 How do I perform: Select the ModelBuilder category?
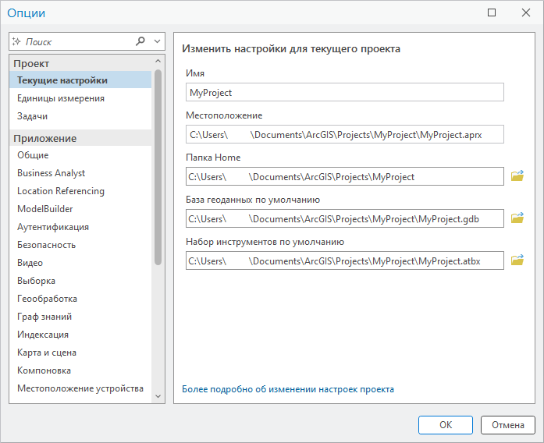coord(45,209)
